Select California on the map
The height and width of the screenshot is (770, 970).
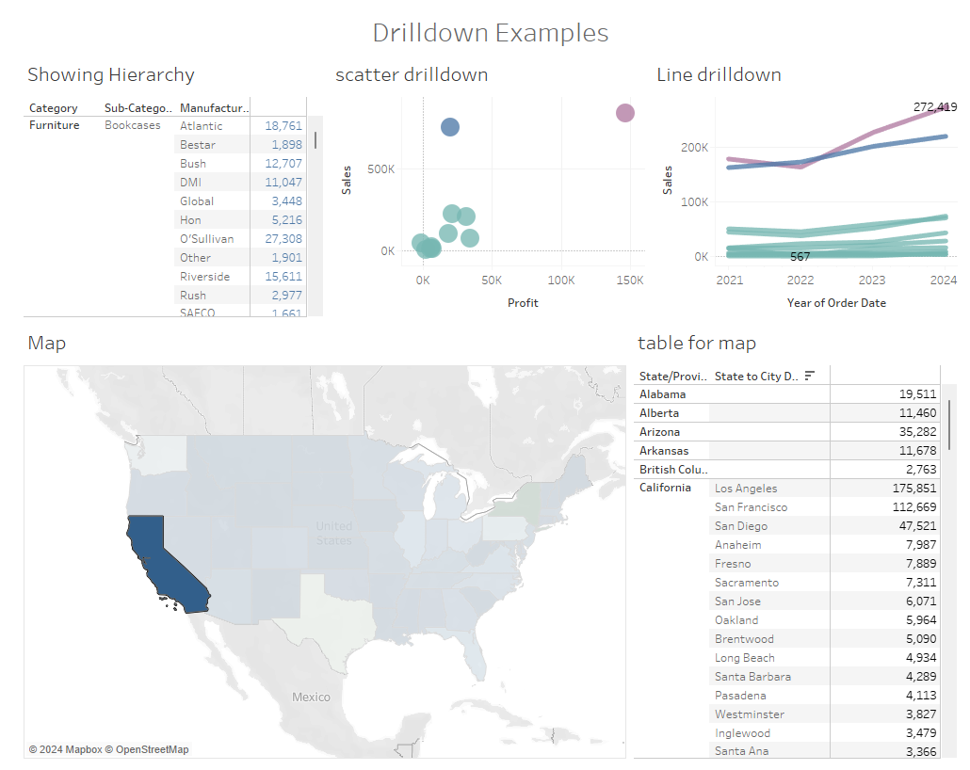pos(165,565)
